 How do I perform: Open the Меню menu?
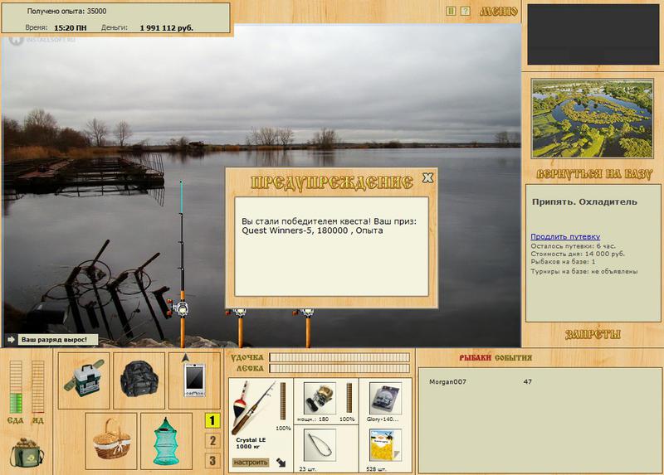point(499,12)
